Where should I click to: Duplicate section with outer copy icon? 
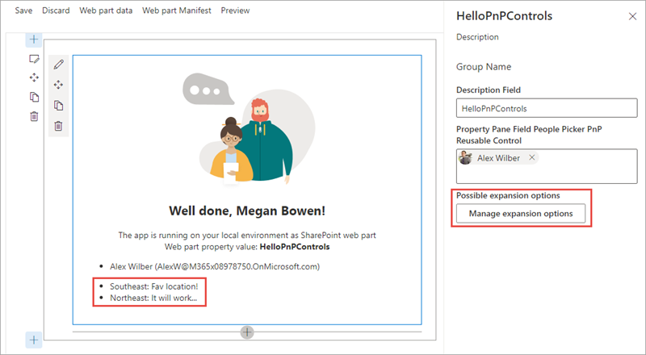click(34, 97)
